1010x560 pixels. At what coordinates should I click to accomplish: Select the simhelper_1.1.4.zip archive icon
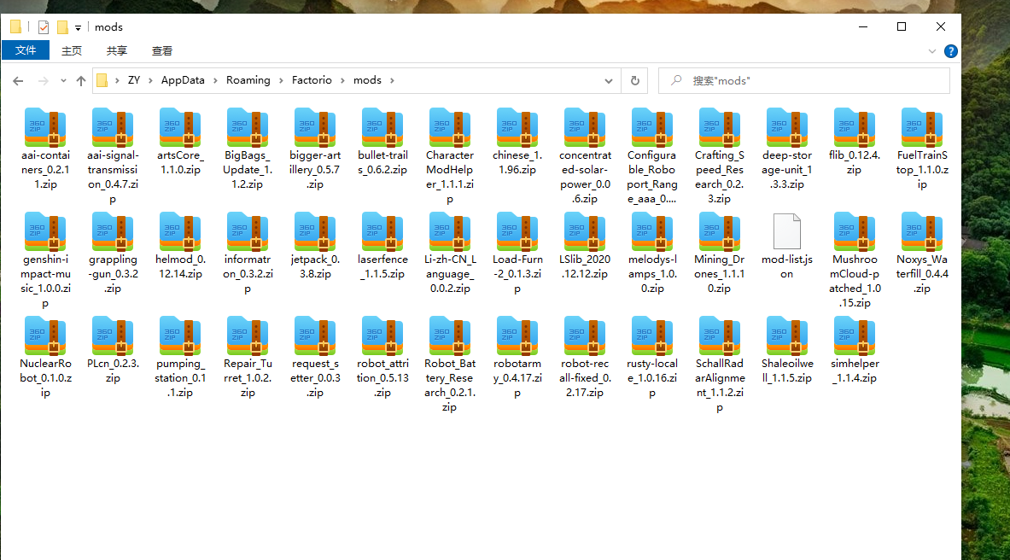[x=854, y=336]
